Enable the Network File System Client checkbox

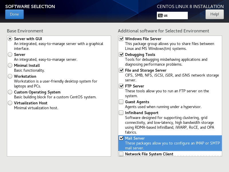[121, 154]
